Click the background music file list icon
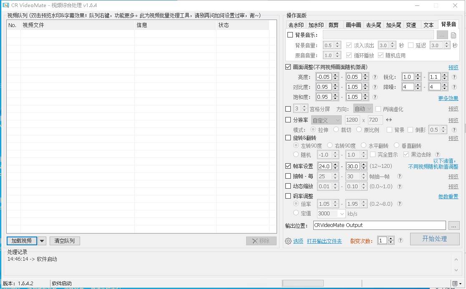The height and width of the screenshot is (289, 466). 453,35
